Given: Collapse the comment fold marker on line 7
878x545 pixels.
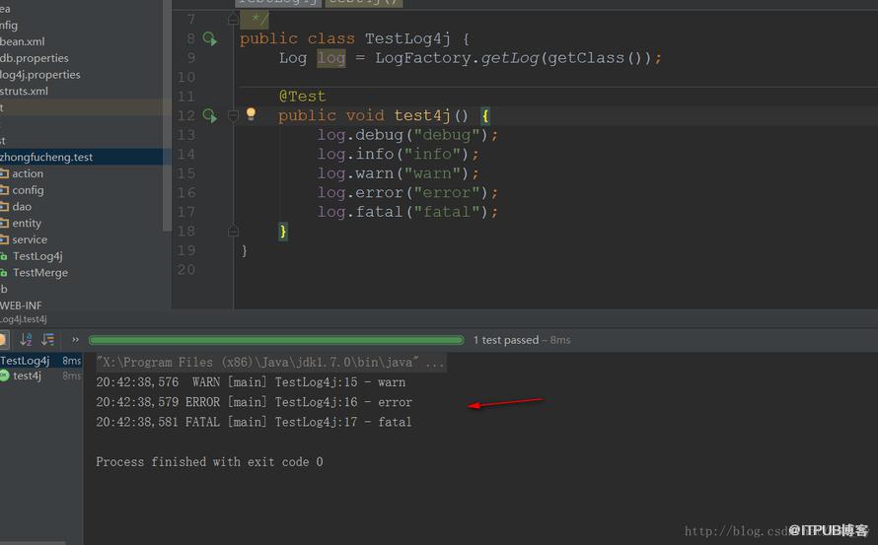Looking at the screenshot, I should click(234, 20).
